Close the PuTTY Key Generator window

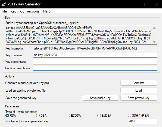[157, 4]
